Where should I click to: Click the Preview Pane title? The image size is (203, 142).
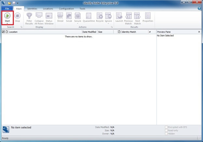click(x=164, y=32)
